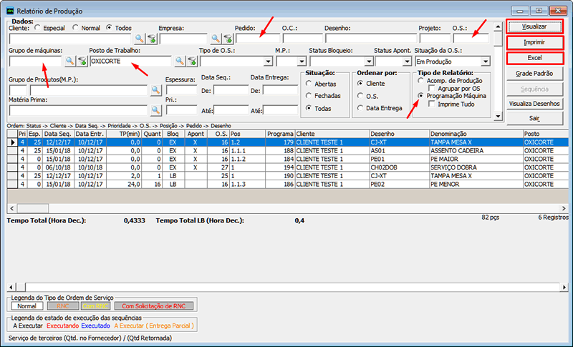Click the Imprimir button
Screen dimensions: 573x347
(x=534, y=42)
